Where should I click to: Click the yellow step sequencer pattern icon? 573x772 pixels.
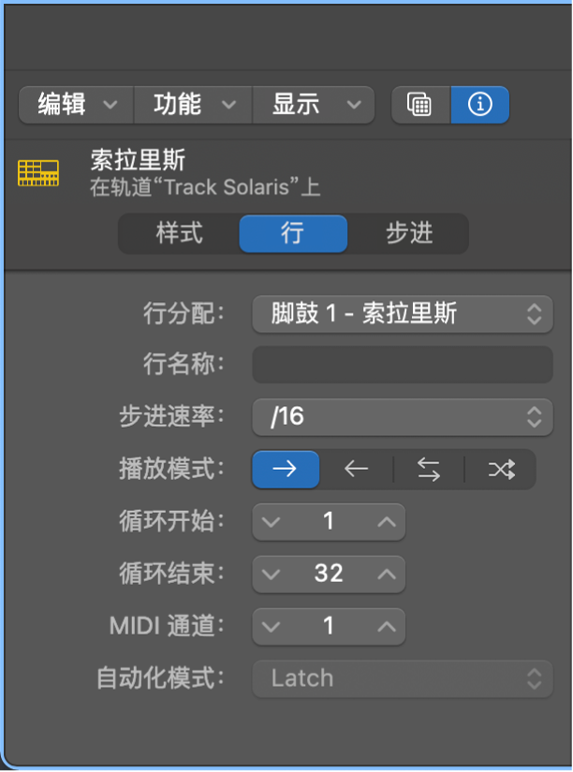tap(38, 173)
